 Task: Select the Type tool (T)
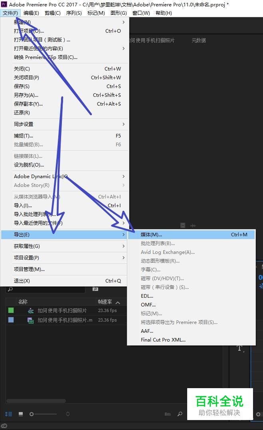[x=240, y=348]
